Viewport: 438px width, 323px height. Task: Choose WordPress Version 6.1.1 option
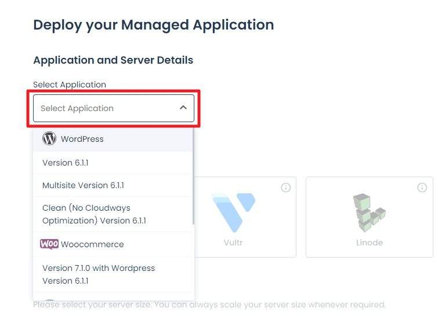(113, 163)
